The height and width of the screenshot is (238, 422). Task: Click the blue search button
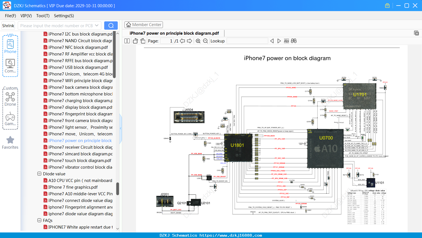click(x=111, y=26)
